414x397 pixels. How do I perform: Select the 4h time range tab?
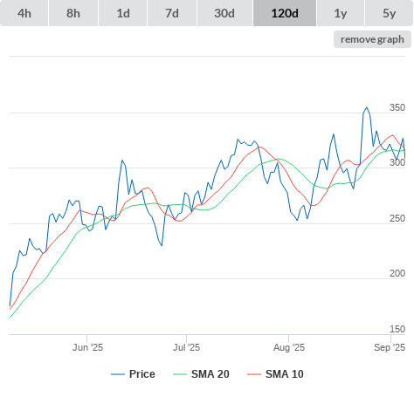coord(24,13)
